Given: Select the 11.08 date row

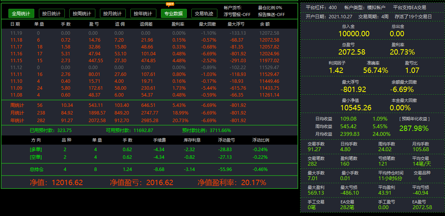Looking at the screenshot, I should tap(149, 95).
